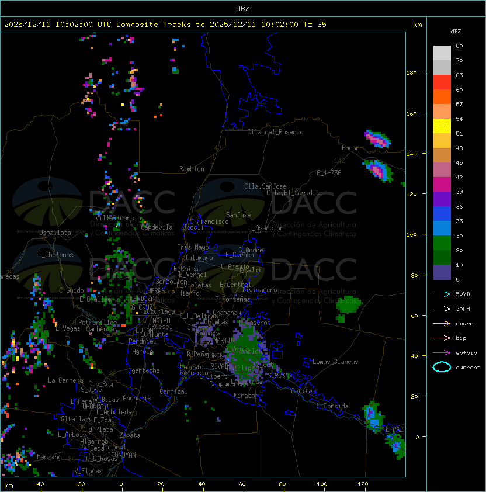The image size is (486, 492).
Task: Click the 'current' legend label
Action: click(468, 368)
